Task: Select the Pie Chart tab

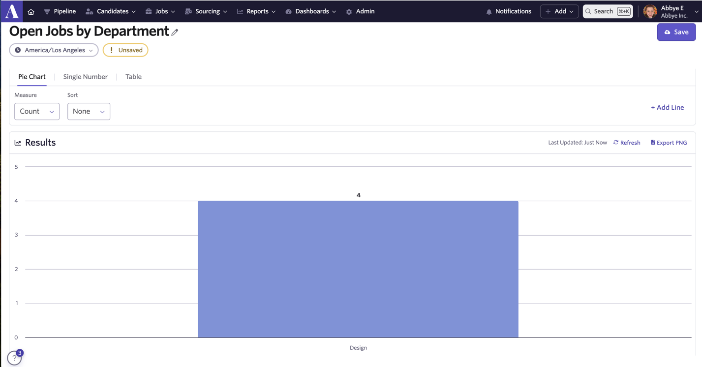Action: tap(32, 77)
